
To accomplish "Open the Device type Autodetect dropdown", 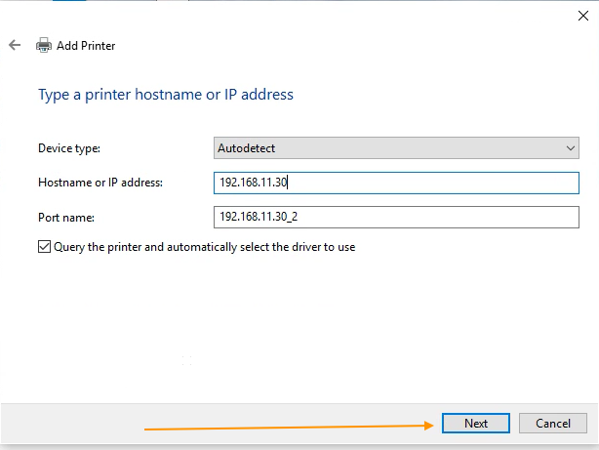I will (396, 148).
